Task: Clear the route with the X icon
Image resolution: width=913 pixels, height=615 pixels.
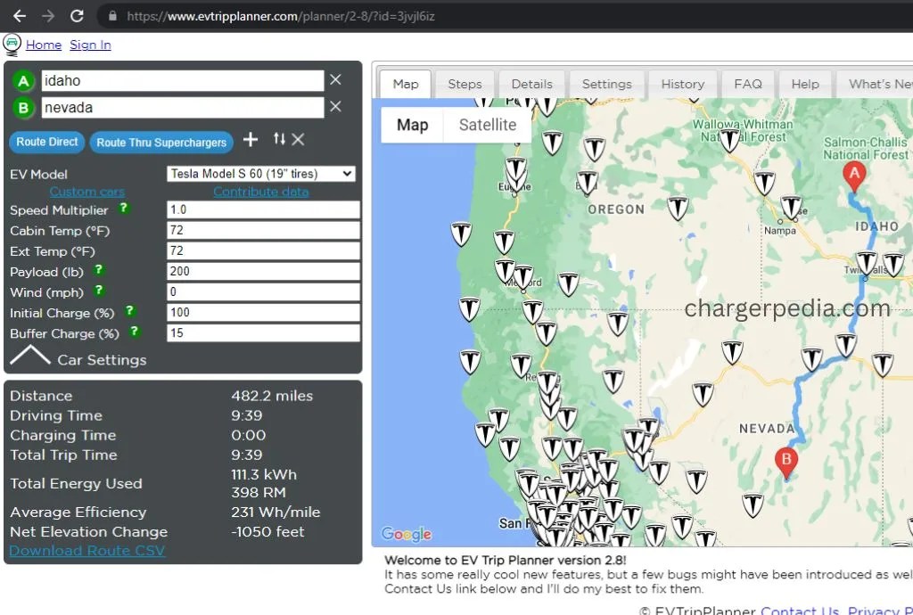Action: tap(297, 140)
